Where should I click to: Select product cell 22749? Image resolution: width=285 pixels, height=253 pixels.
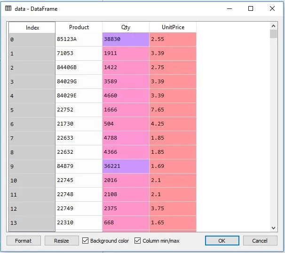[79, 208]
